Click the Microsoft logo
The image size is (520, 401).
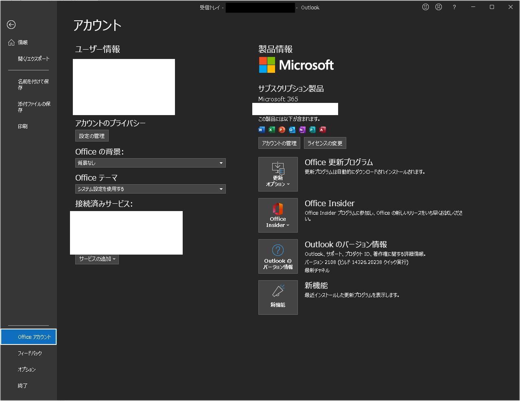pyautogui.click(x=296, y=65)
